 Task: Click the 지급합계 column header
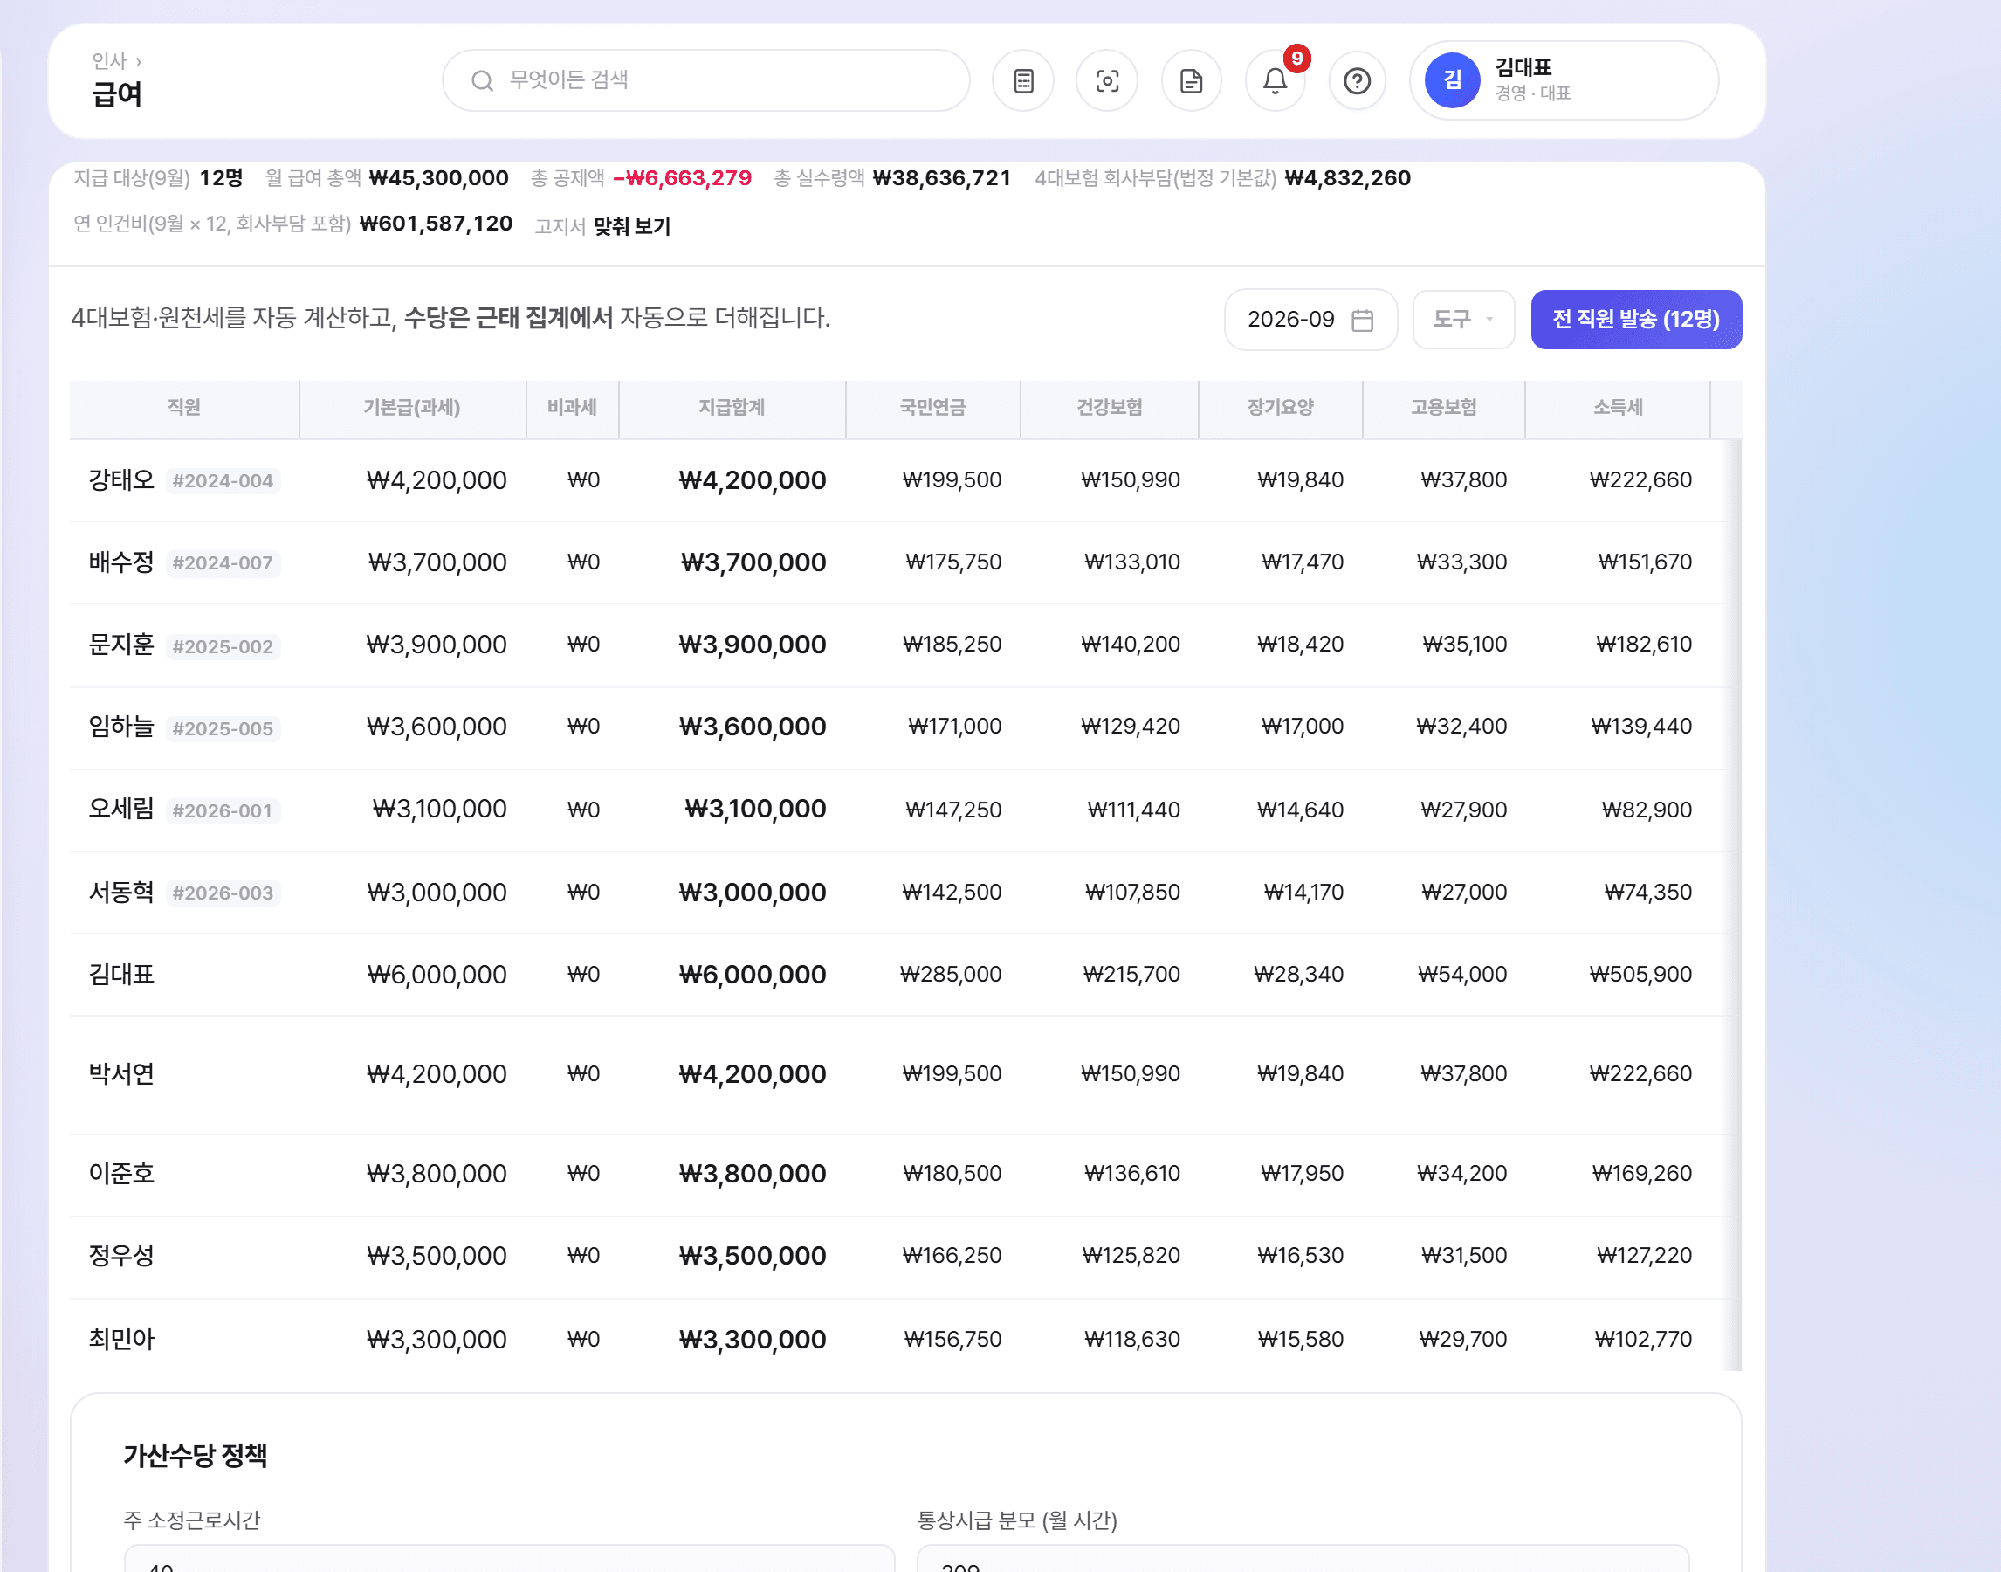(732, 408)
